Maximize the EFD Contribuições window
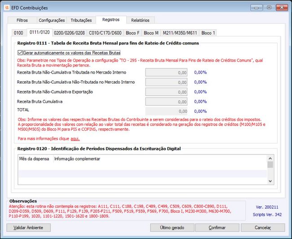 pyautogui.click(x=269, y=8)
